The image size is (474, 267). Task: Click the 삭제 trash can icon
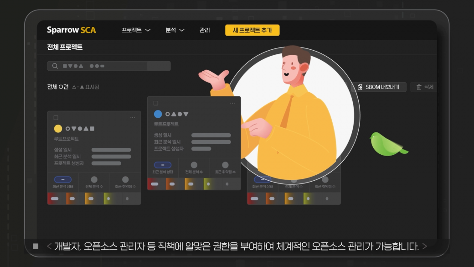(419, 87)
